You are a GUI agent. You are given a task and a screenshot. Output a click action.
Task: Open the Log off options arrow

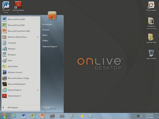click(x=54, y=108)
